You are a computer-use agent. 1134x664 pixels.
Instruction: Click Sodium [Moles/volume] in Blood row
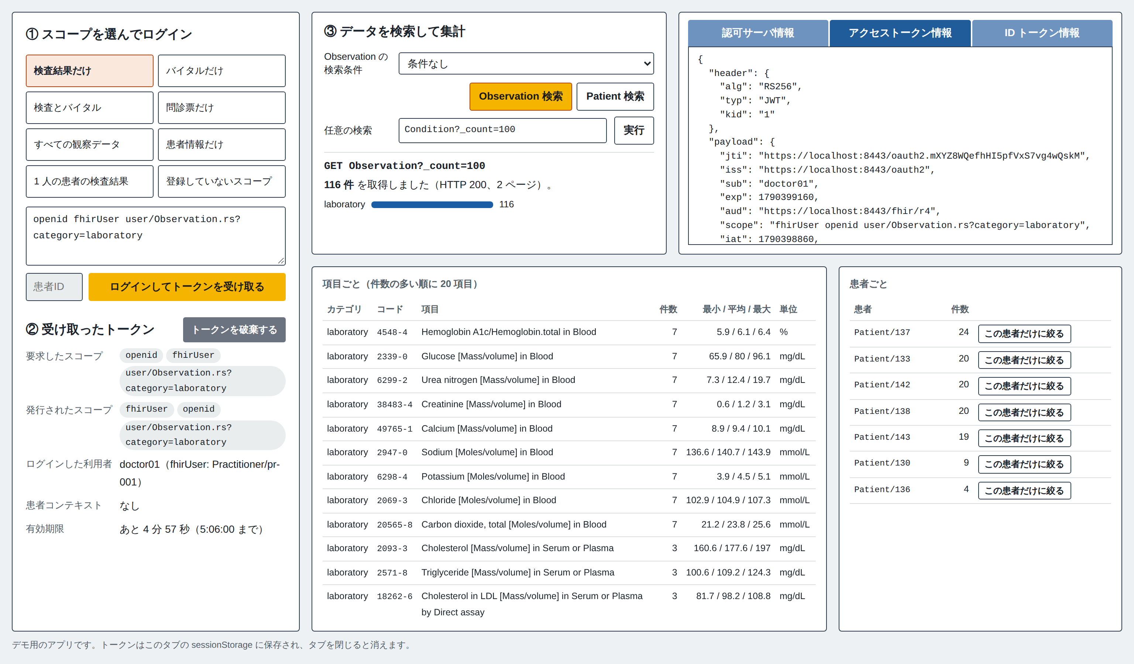pyautogui.click(x=569, y=453)
